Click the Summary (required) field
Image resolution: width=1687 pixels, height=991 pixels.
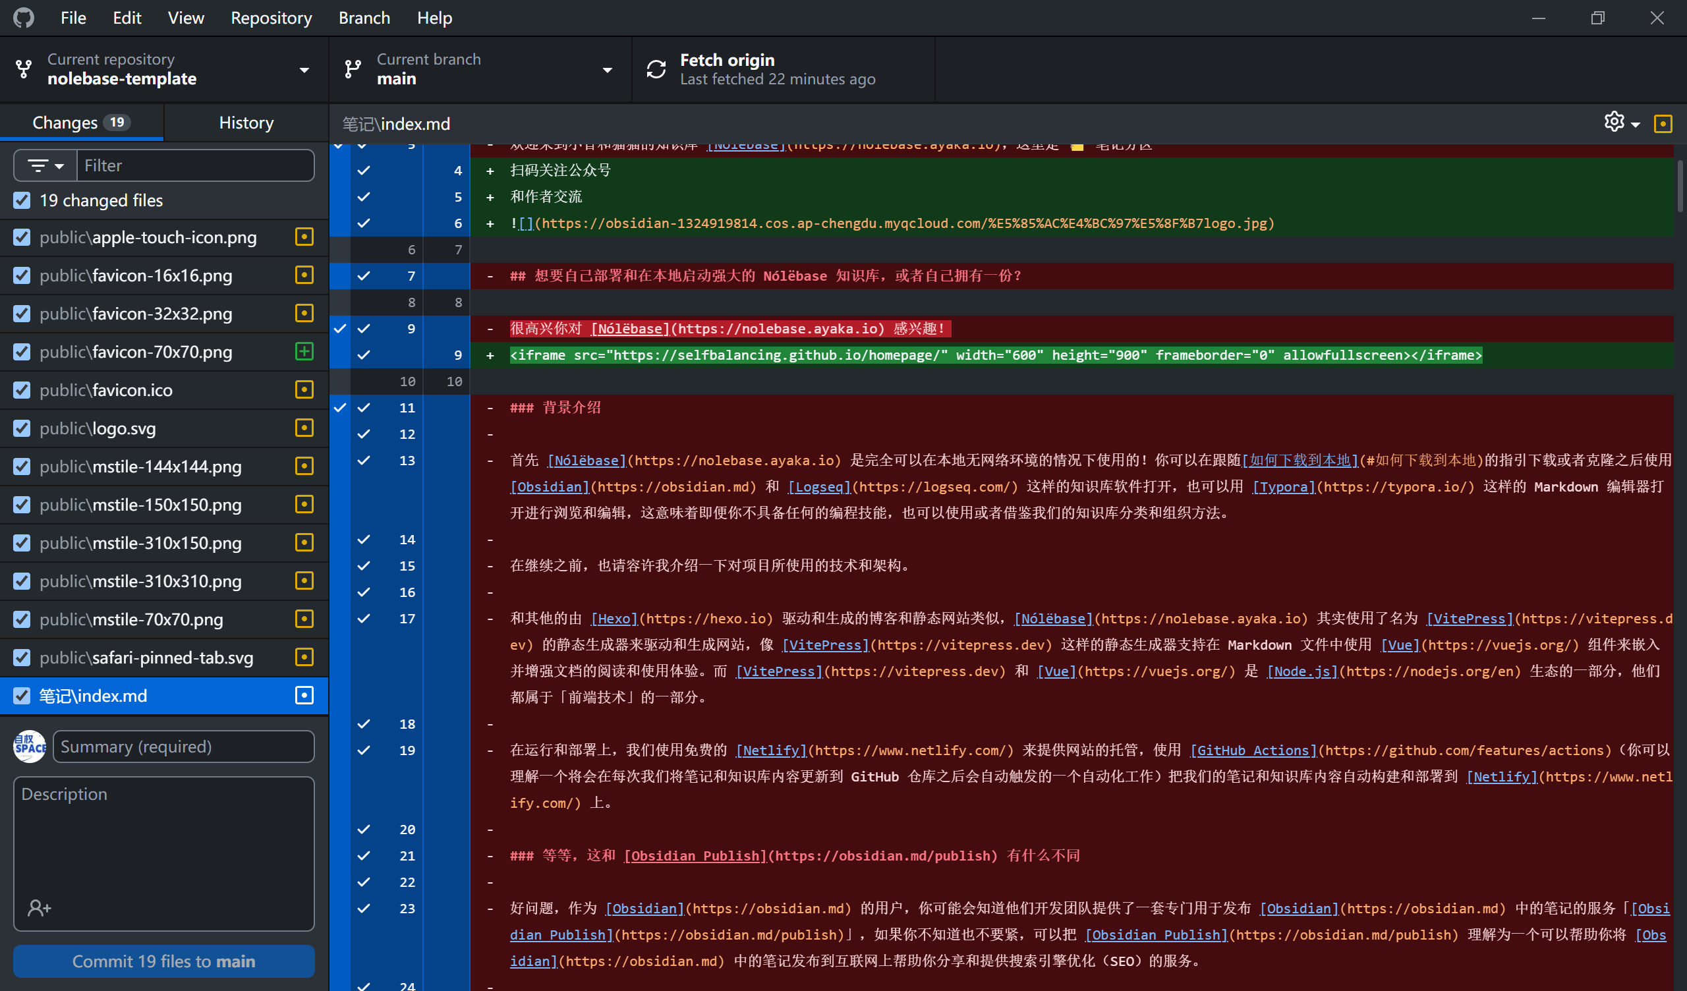[183, 747]
